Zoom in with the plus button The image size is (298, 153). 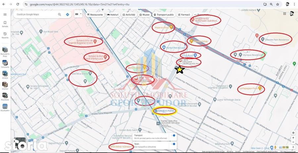293,138
